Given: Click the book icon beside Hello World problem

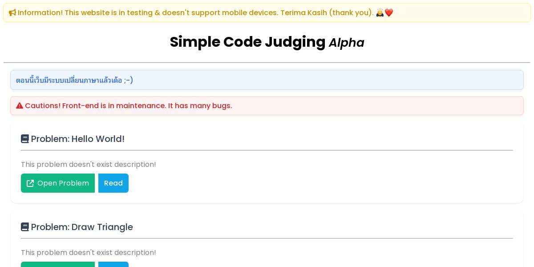Looking at the screenshot, I should [x=25, y=139].
